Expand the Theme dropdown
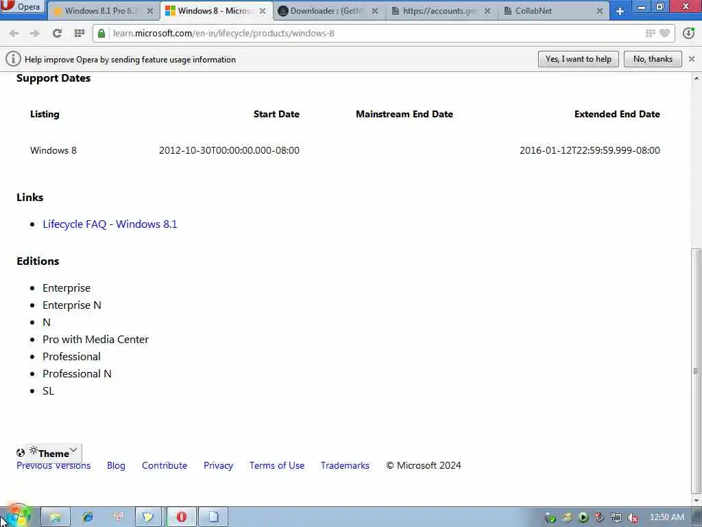Screen dimensions: 702x527 point(53,453)
